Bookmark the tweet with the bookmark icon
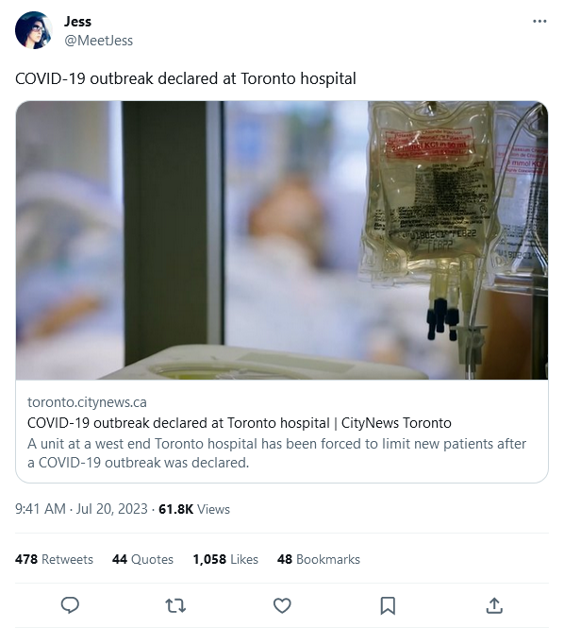This screenshot has height=628, width=564. [x=388, y=605]
